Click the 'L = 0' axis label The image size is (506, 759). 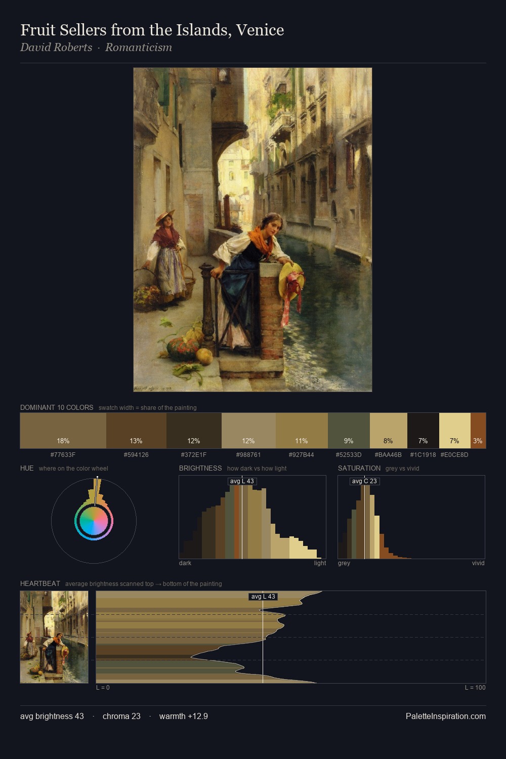(x=103, y=688)
